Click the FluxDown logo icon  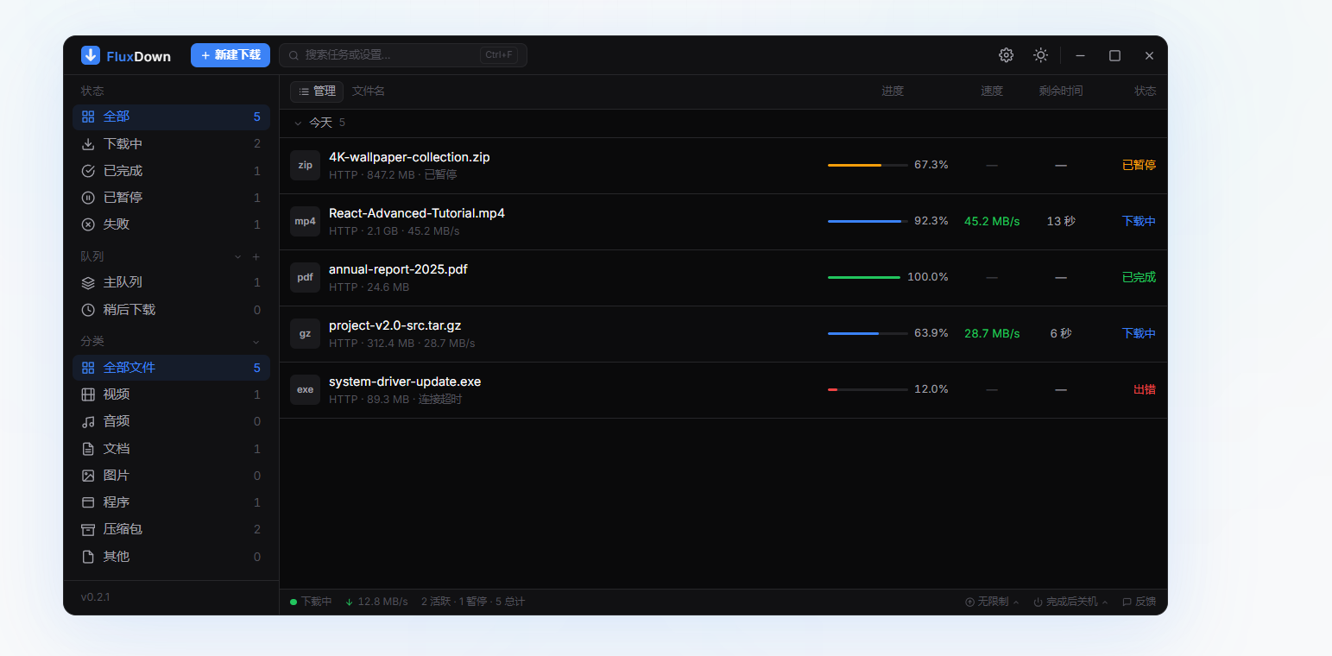[x=91, y=55]
